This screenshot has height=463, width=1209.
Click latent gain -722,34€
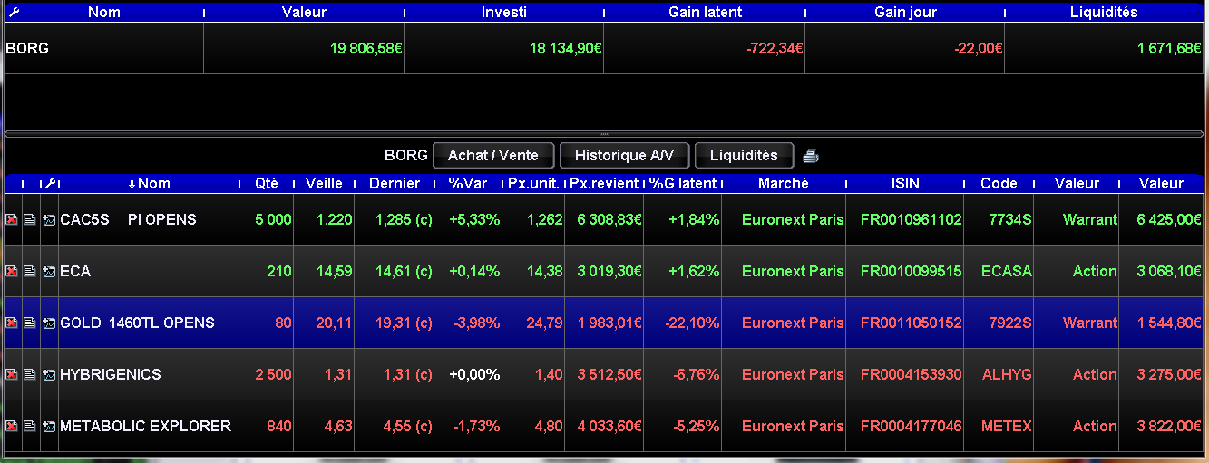775,48
